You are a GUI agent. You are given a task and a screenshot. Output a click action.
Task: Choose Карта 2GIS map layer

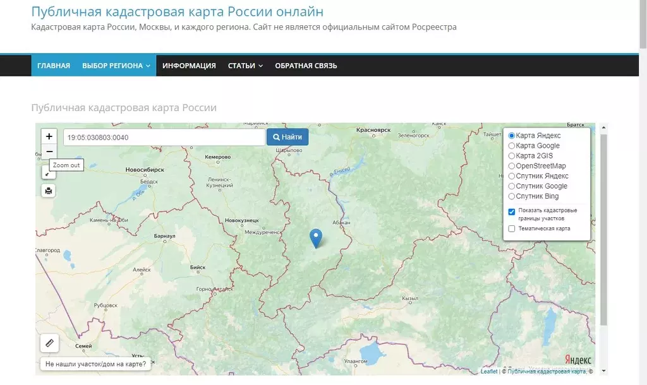click(x=512, y=156)
